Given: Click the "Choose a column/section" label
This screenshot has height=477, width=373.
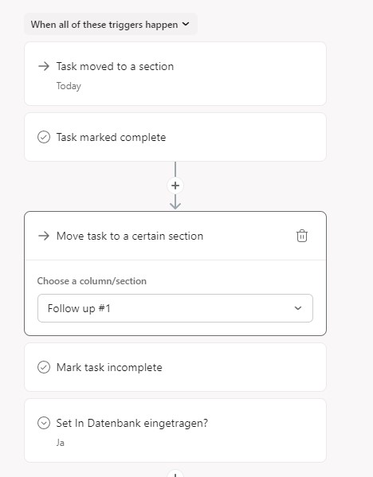Looking at the screenshot, I should (92, 281).
